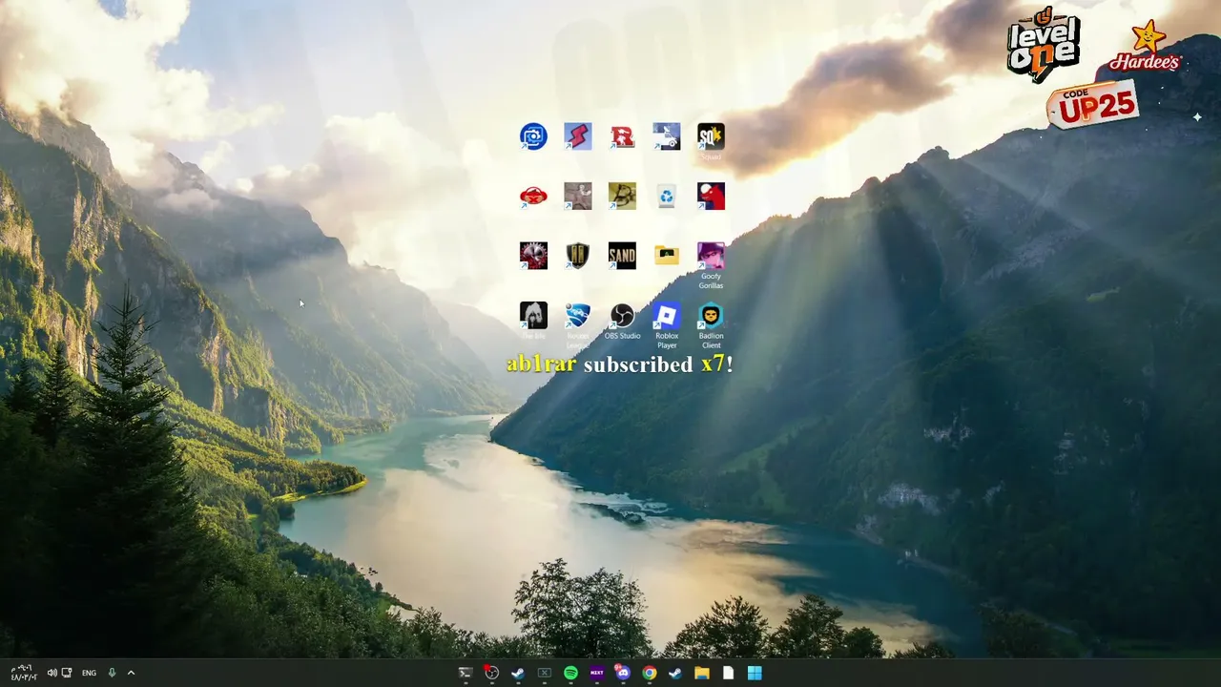1221x687 pixels.
Task: Open the clock and date flyout
Action: tap(24, 673)
